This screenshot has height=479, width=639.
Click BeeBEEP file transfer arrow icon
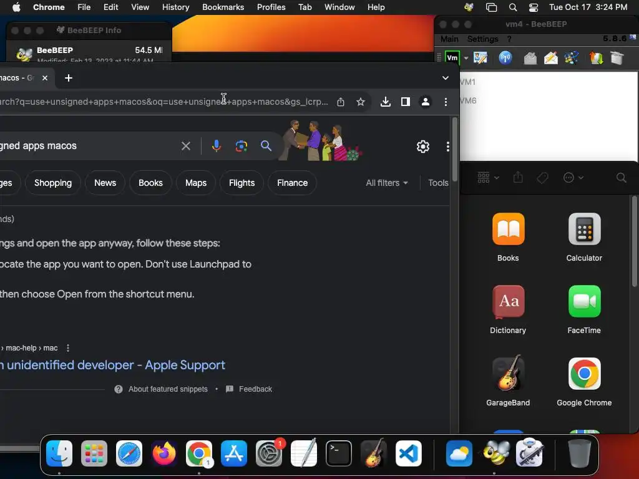click(x=596, y=58)
